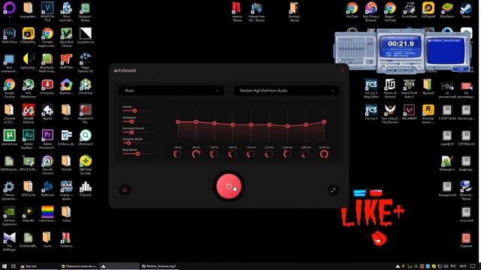Click the first EQ frequency knob
The width and height of the screenshot is (481, 270).
pyautogui.click(x=177, y=154)
